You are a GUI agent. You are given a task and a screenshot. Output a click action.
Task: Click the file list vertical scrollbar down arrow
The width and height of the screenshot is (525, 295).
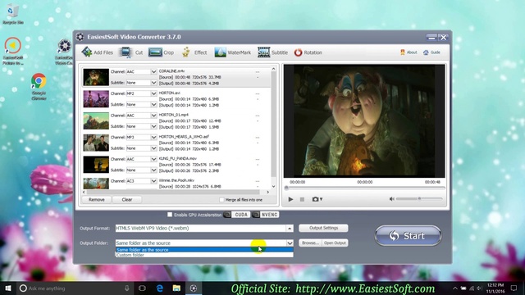pos(273,186)
